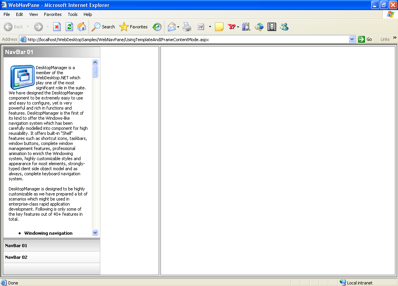The width and height of the screenshot is (398, 286).
Task: Open the Search toolbar button
Action: click(103, 27)
